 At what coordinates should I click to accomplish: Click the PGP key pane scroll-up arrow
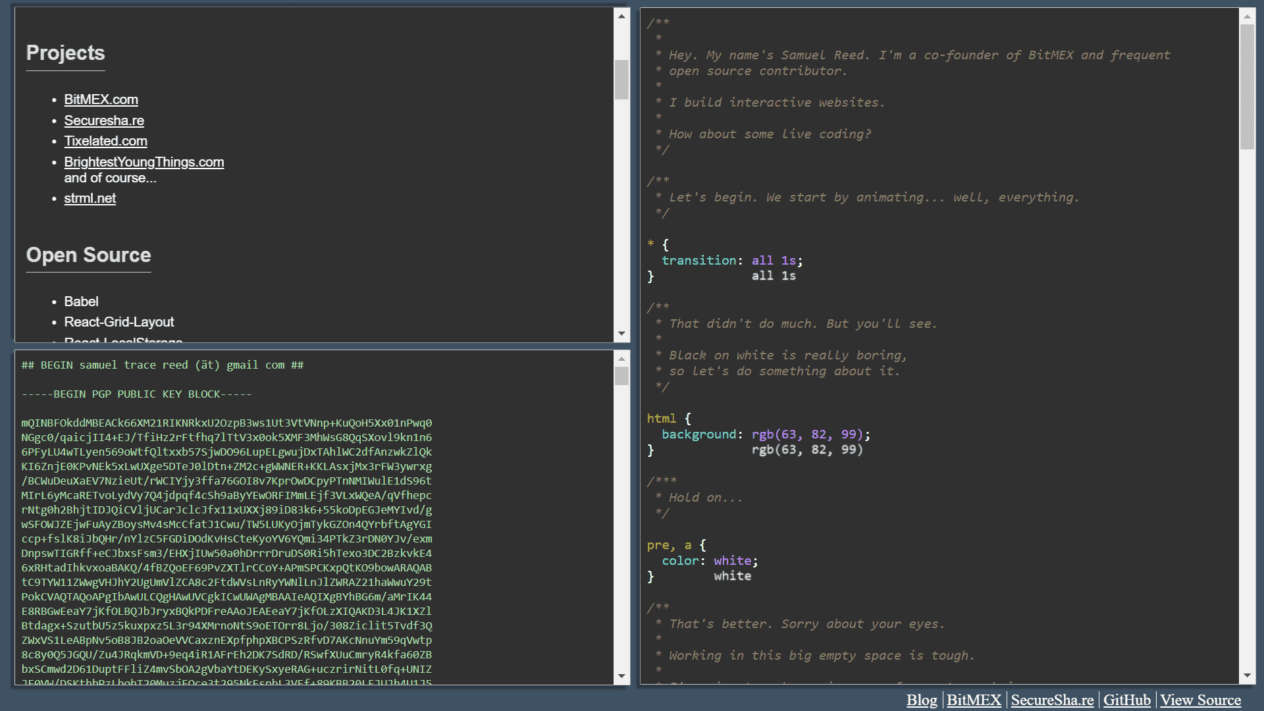(x=621, y=359)
